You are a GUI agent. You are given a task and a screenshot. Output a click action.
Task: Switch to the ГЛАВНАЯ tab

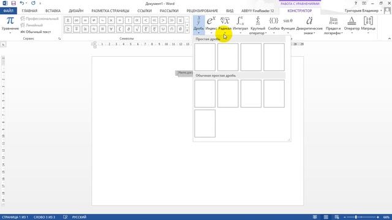coord(29,11)
